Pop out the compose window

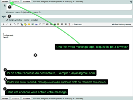131,2
